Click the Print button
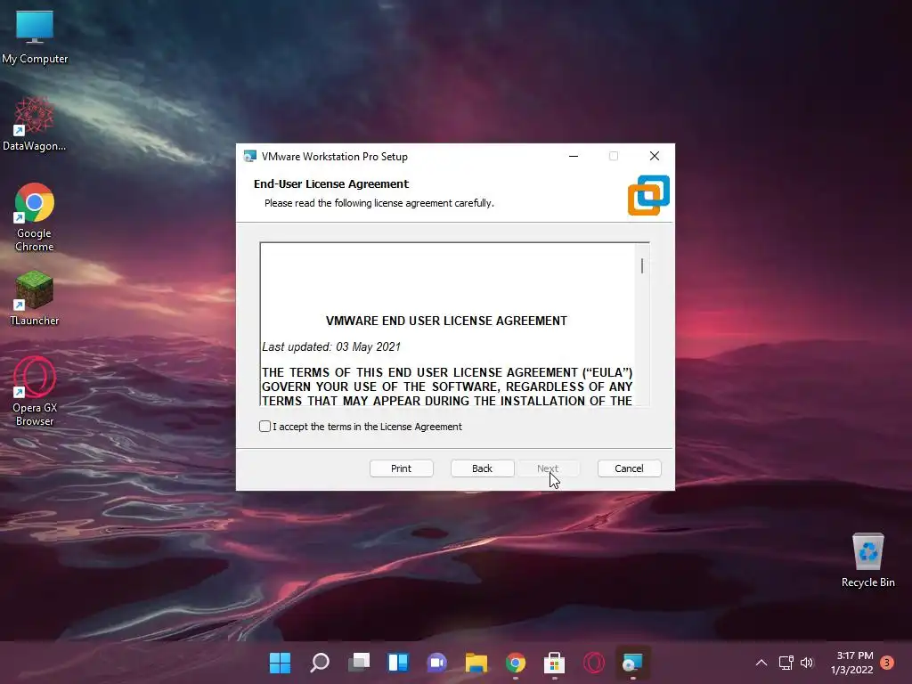This screenshot has height=684, width=912. coord(402,468)
